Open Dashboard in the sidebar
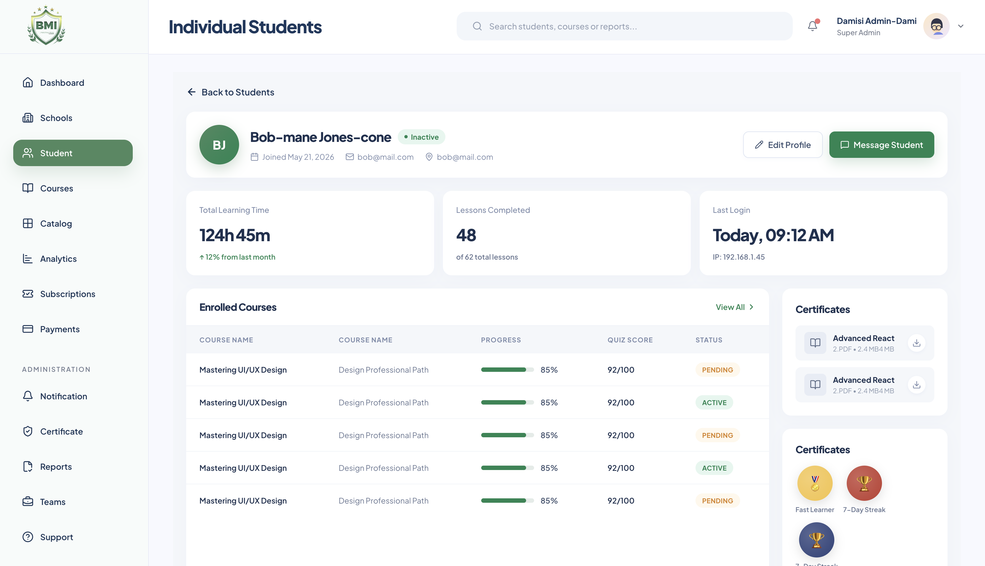Screen dimensions: 985x566 (x=73, y=83)
